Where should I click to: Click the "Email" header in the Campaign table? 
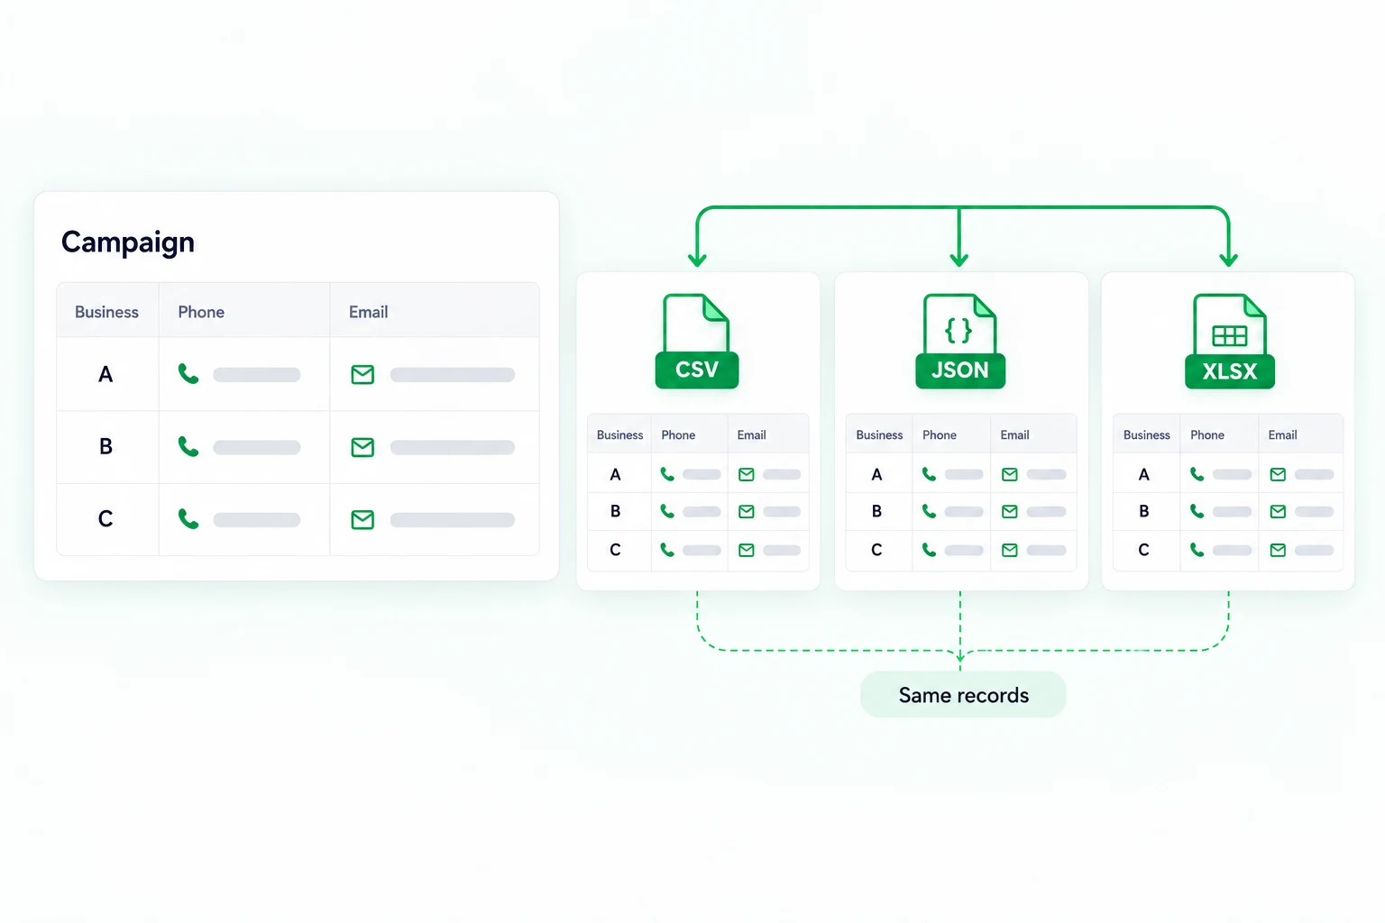(369, 312)
